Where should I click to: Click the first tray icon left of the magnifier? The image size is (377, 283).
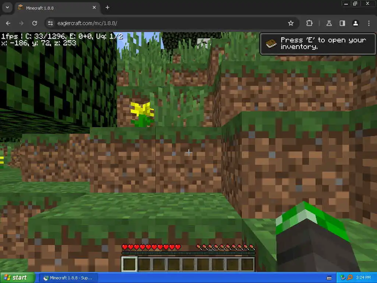pos(343,278)
